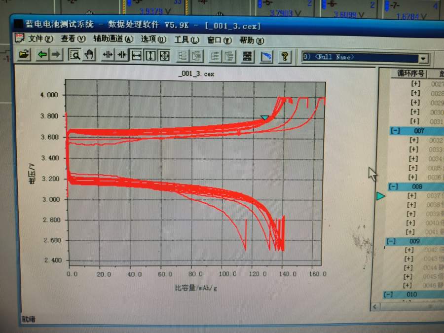Image resolution: width=444 pixels, height=333 pixels.
Task: Click the app document icon beside 文件
Action: [20, 37]
